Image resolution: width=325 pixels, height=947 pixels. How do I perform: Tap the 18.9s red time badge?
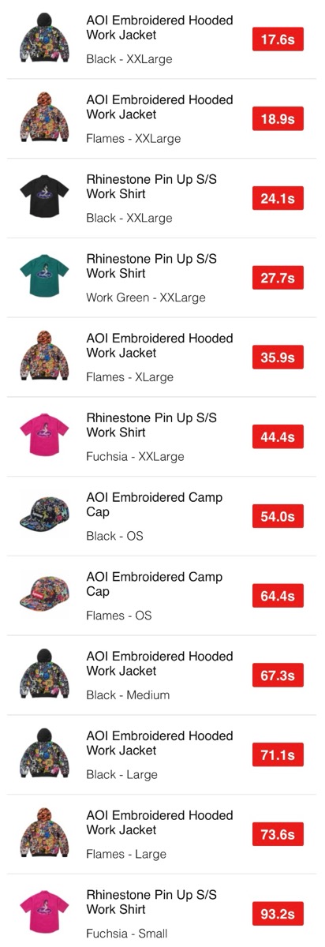(278, 119)
